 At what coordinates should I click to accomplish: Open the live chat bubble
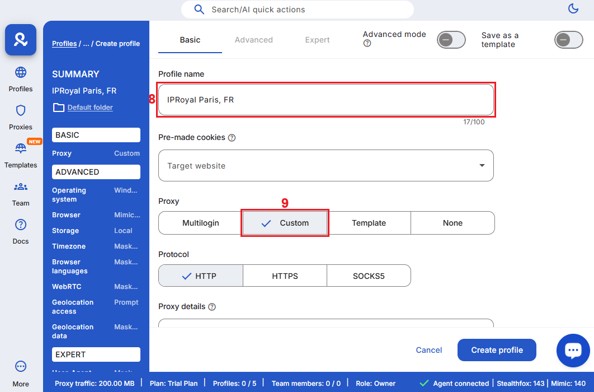(573, 351)
